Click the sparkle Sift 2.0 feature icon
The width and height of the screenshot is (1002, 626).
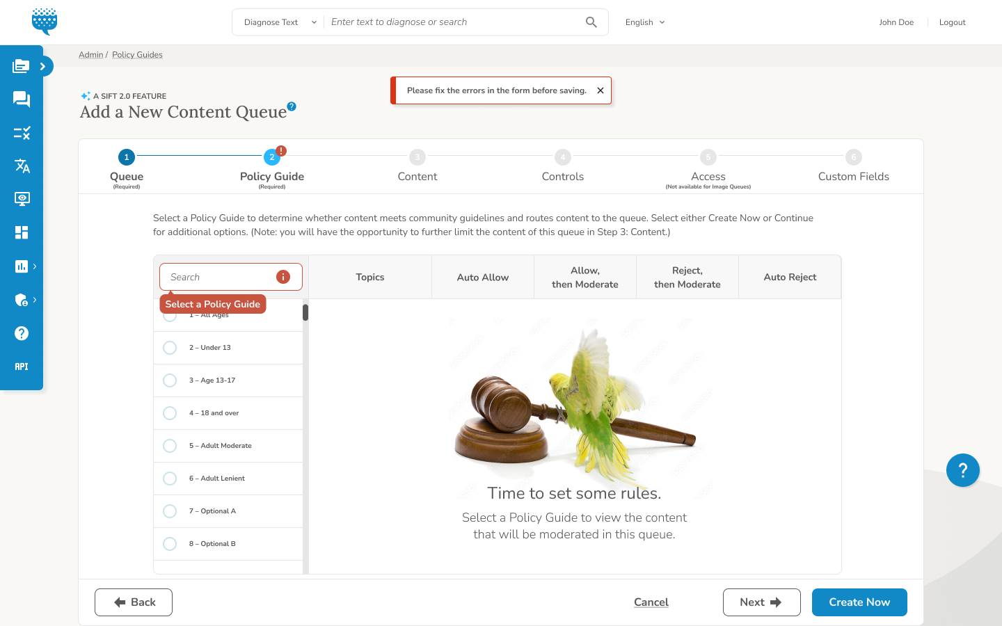coord(86,96)
